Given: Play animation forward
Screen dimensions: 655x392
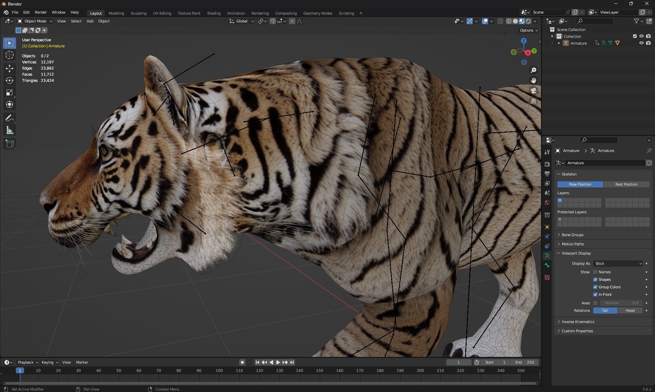Looking at the screenshot, I should [x=278, y=362].
